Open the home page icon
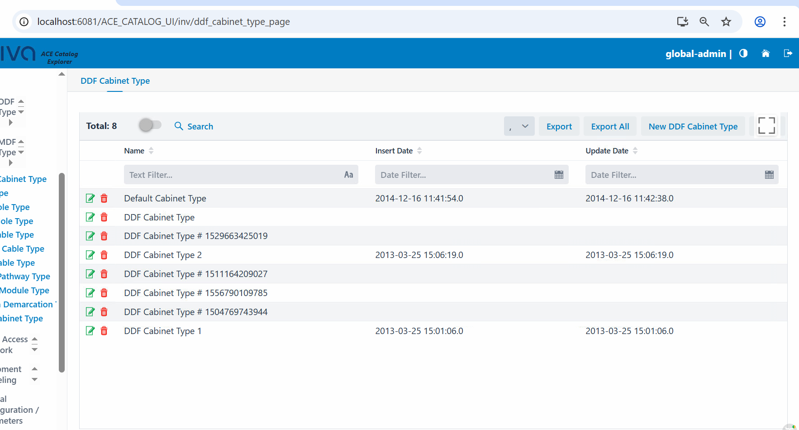799x430 pixels. click(766, 53)
